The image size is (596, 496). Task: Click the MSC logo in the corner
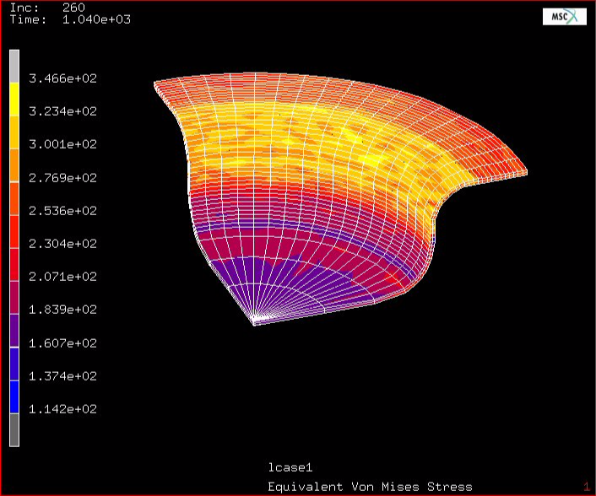564,17
